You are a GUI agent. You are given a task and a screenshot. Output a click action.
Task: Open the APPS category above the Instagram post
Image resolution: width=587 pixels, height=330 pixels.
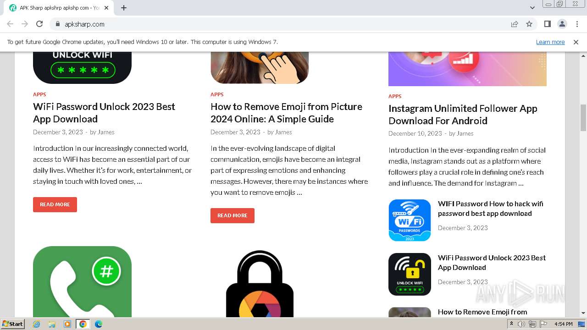coord(395,96)
